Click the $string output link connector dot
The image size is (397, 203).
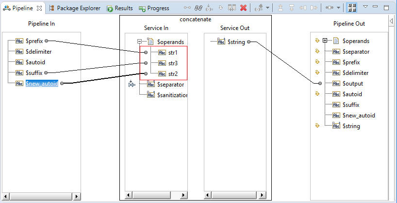click(x=248, y=42)
